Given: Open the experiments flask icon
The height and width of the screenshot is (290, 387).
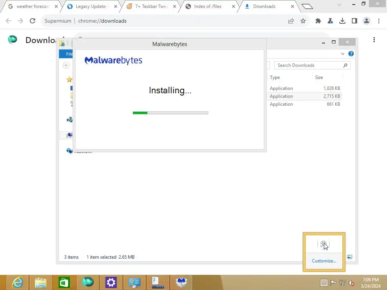Looking at the screenshot, I should 330,21.
